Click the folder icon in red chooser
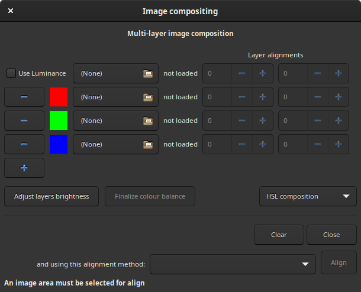The image size is (361, 292). coord(148,98)
